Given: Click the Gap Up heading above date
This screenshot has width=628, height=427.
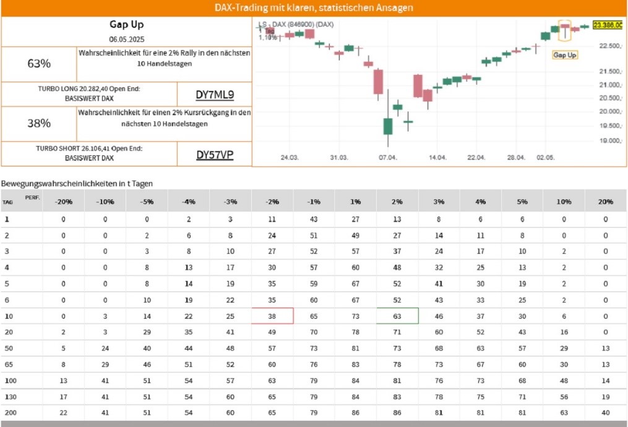Looking at the screenshot, I should [127, 24].
